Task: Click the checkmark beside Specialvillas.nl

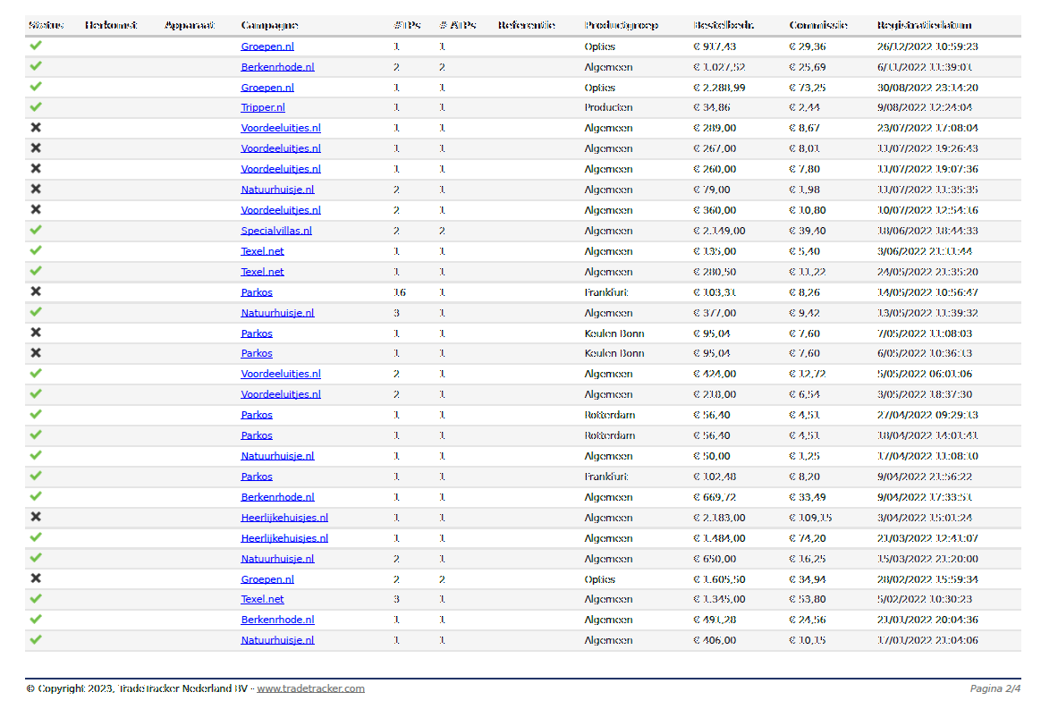Action: coord(36,230)
